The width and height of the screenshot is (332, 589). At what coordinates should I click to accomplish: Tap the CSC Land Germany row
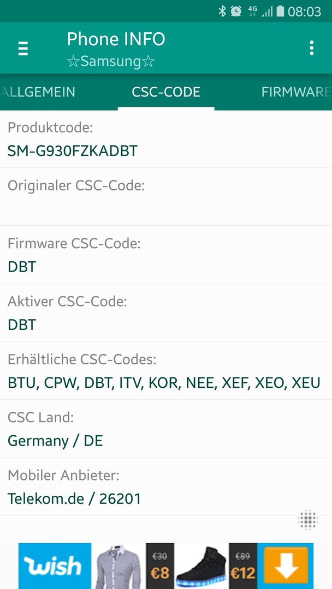(x=166, y=429)
